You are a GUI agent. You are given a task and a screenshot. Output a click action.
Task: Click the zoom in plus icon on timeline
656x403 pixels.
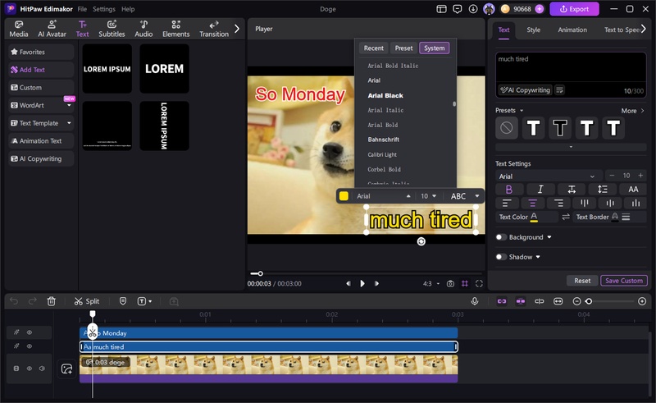point(642,301)
